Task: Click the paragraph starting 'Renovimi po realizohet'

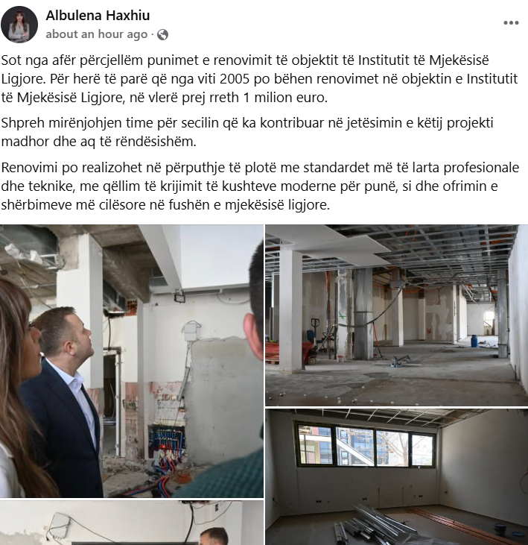Action: pyautogui.click(x=260, y=186)
